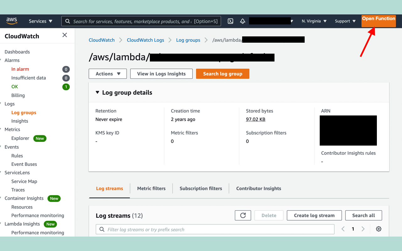Open the N. Virginia region dropdown

point(314,21)
